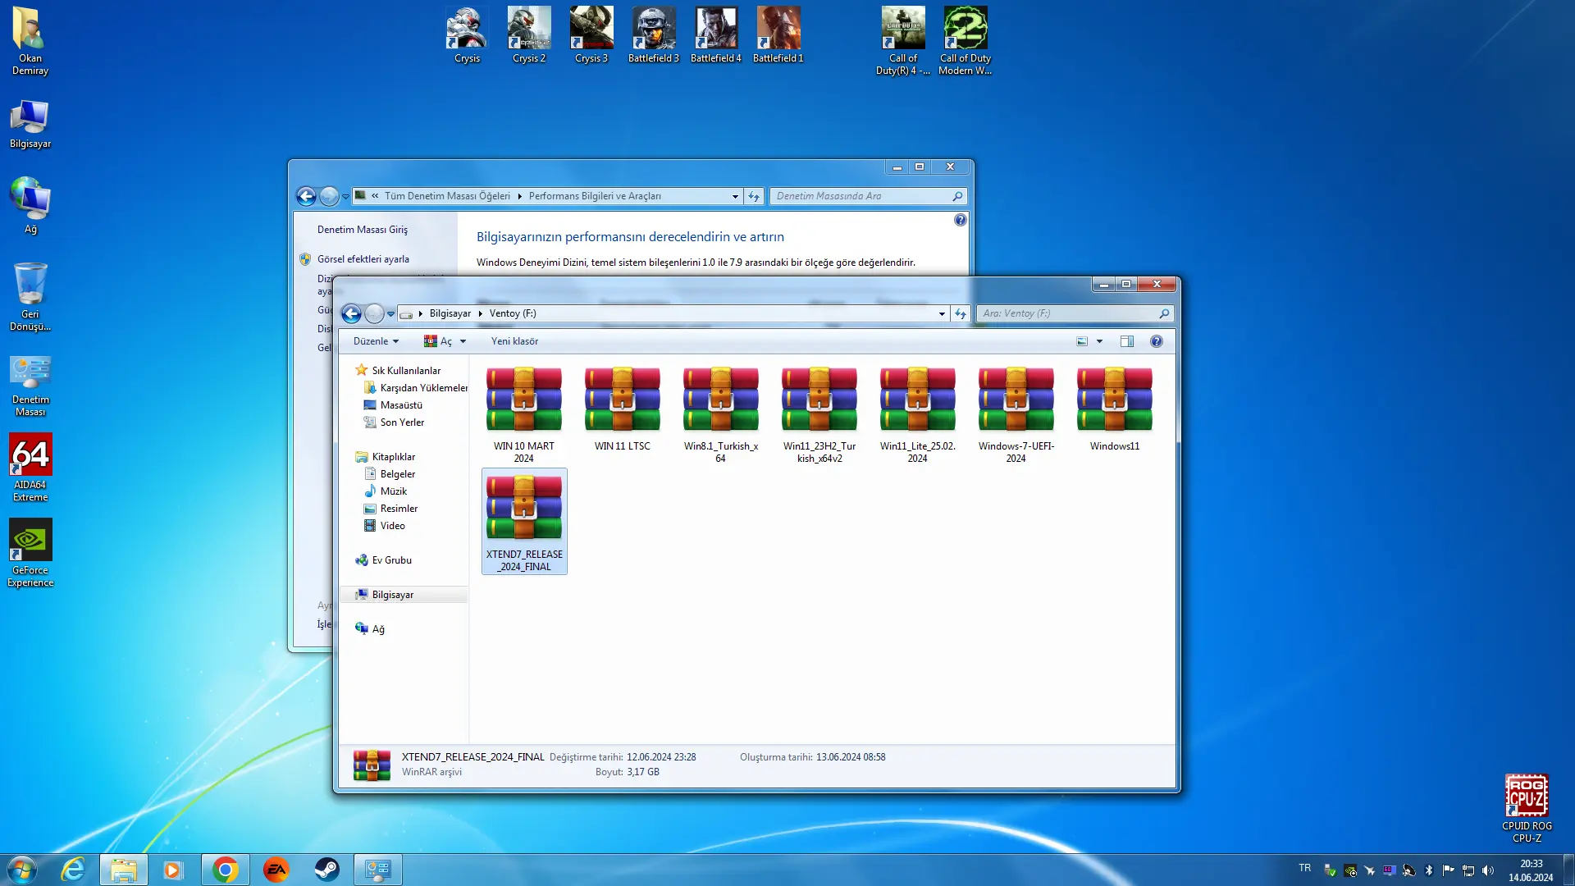Viewport: 1575px width, 886px height.
Task: Click the Denetim Masası Giriş link
Action: [x=363, y=230]
